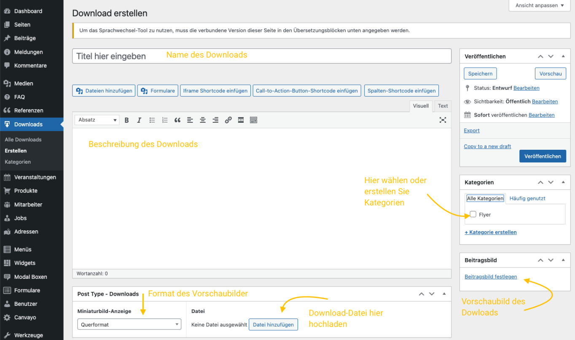Open the Miniaturbild-Anzeige Querformat dropdown
The width and height of the screenshot is (575, 340).
click(129, 324)
